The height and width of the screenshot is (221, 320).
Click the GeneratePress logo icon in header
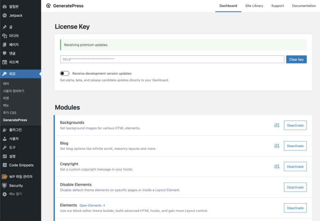[48, 6]
